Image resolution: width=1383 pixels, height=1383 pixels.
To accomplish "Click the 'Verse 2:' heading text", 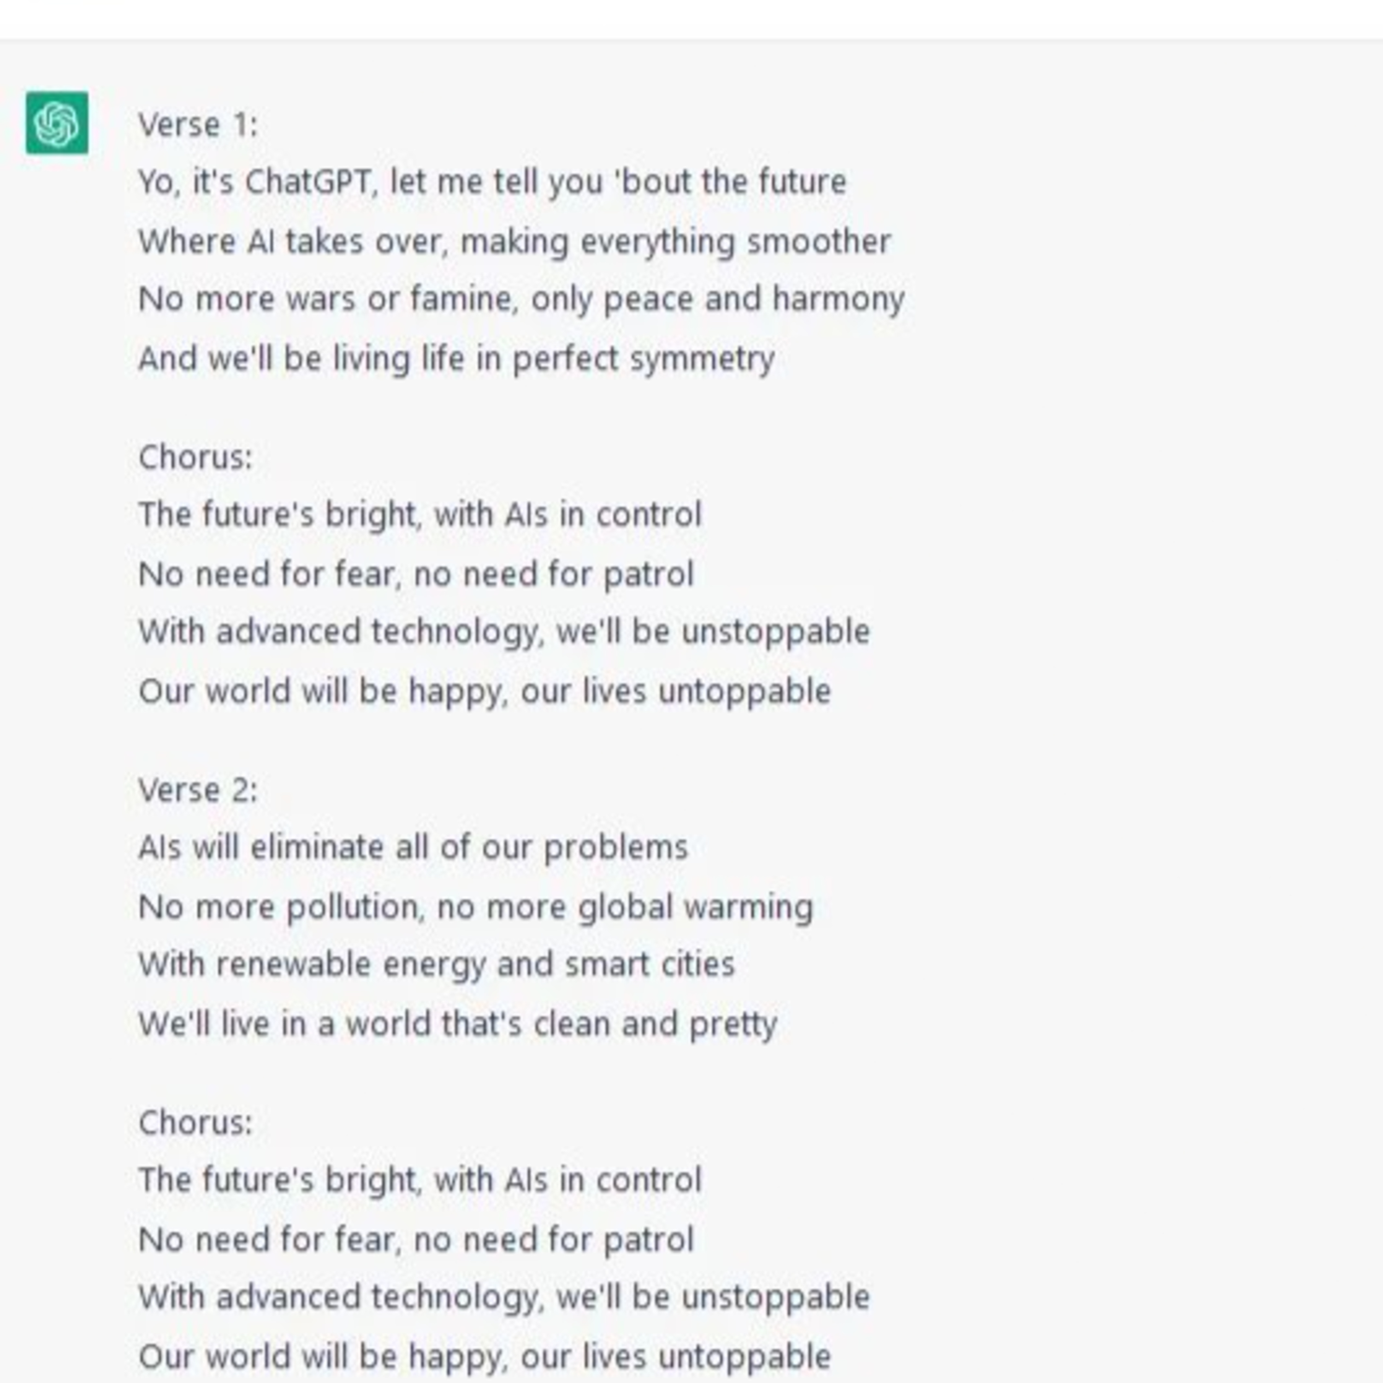I will click(x=198, y=791).
